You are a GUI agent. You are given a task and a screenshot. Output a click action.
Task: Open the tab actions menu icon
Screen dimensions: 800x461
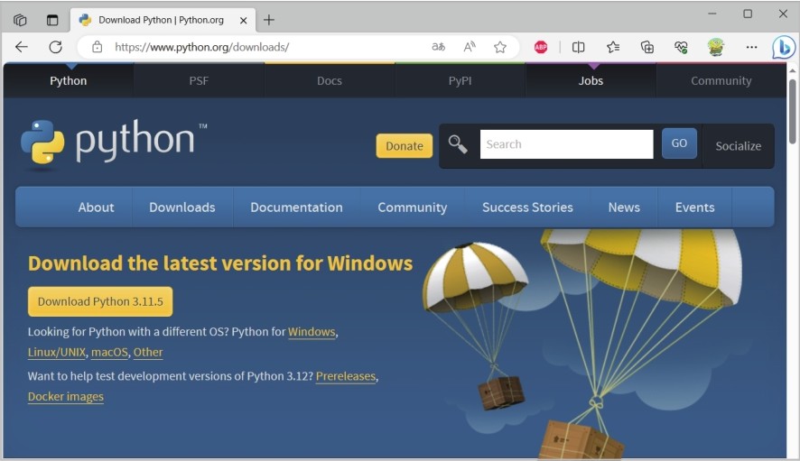pyautogui.click(x=52, y=20)
